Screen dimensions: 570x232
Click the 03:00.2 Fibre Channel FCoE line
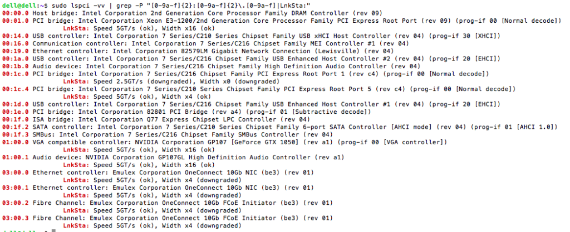[167, 203]
